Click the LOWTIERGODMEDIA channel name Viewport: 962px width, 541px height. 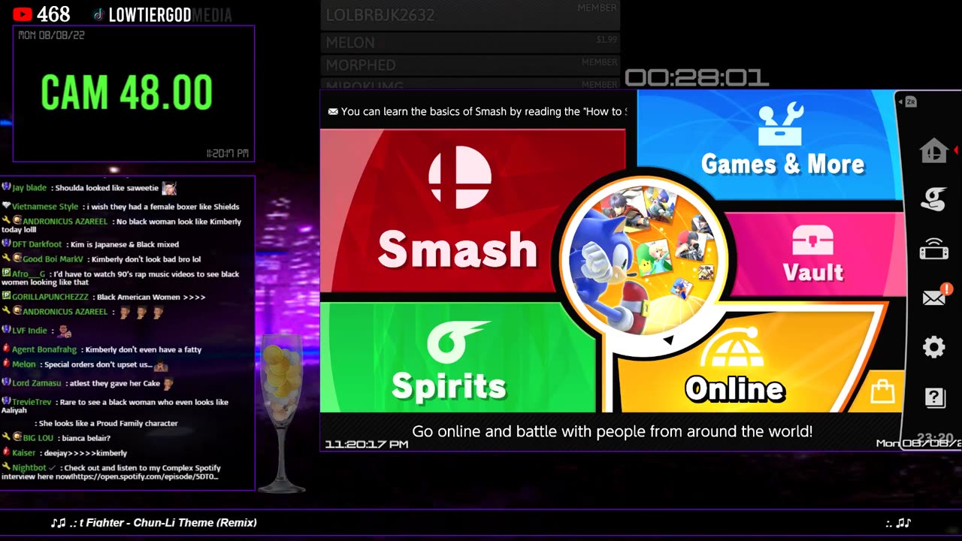pyautogui.click(x=170, y=15)
